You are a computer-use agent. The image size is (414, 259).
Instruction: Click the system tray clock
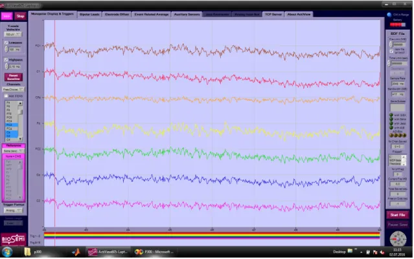[x=397, y=252]
